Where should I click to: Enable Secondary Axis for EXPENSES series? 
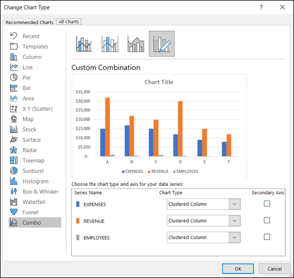(267, 203)
